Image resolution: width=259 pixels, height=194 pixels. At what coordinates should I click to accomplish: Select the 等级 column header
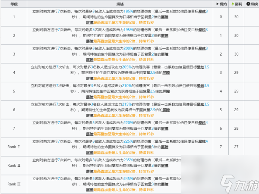coord(14,4)
